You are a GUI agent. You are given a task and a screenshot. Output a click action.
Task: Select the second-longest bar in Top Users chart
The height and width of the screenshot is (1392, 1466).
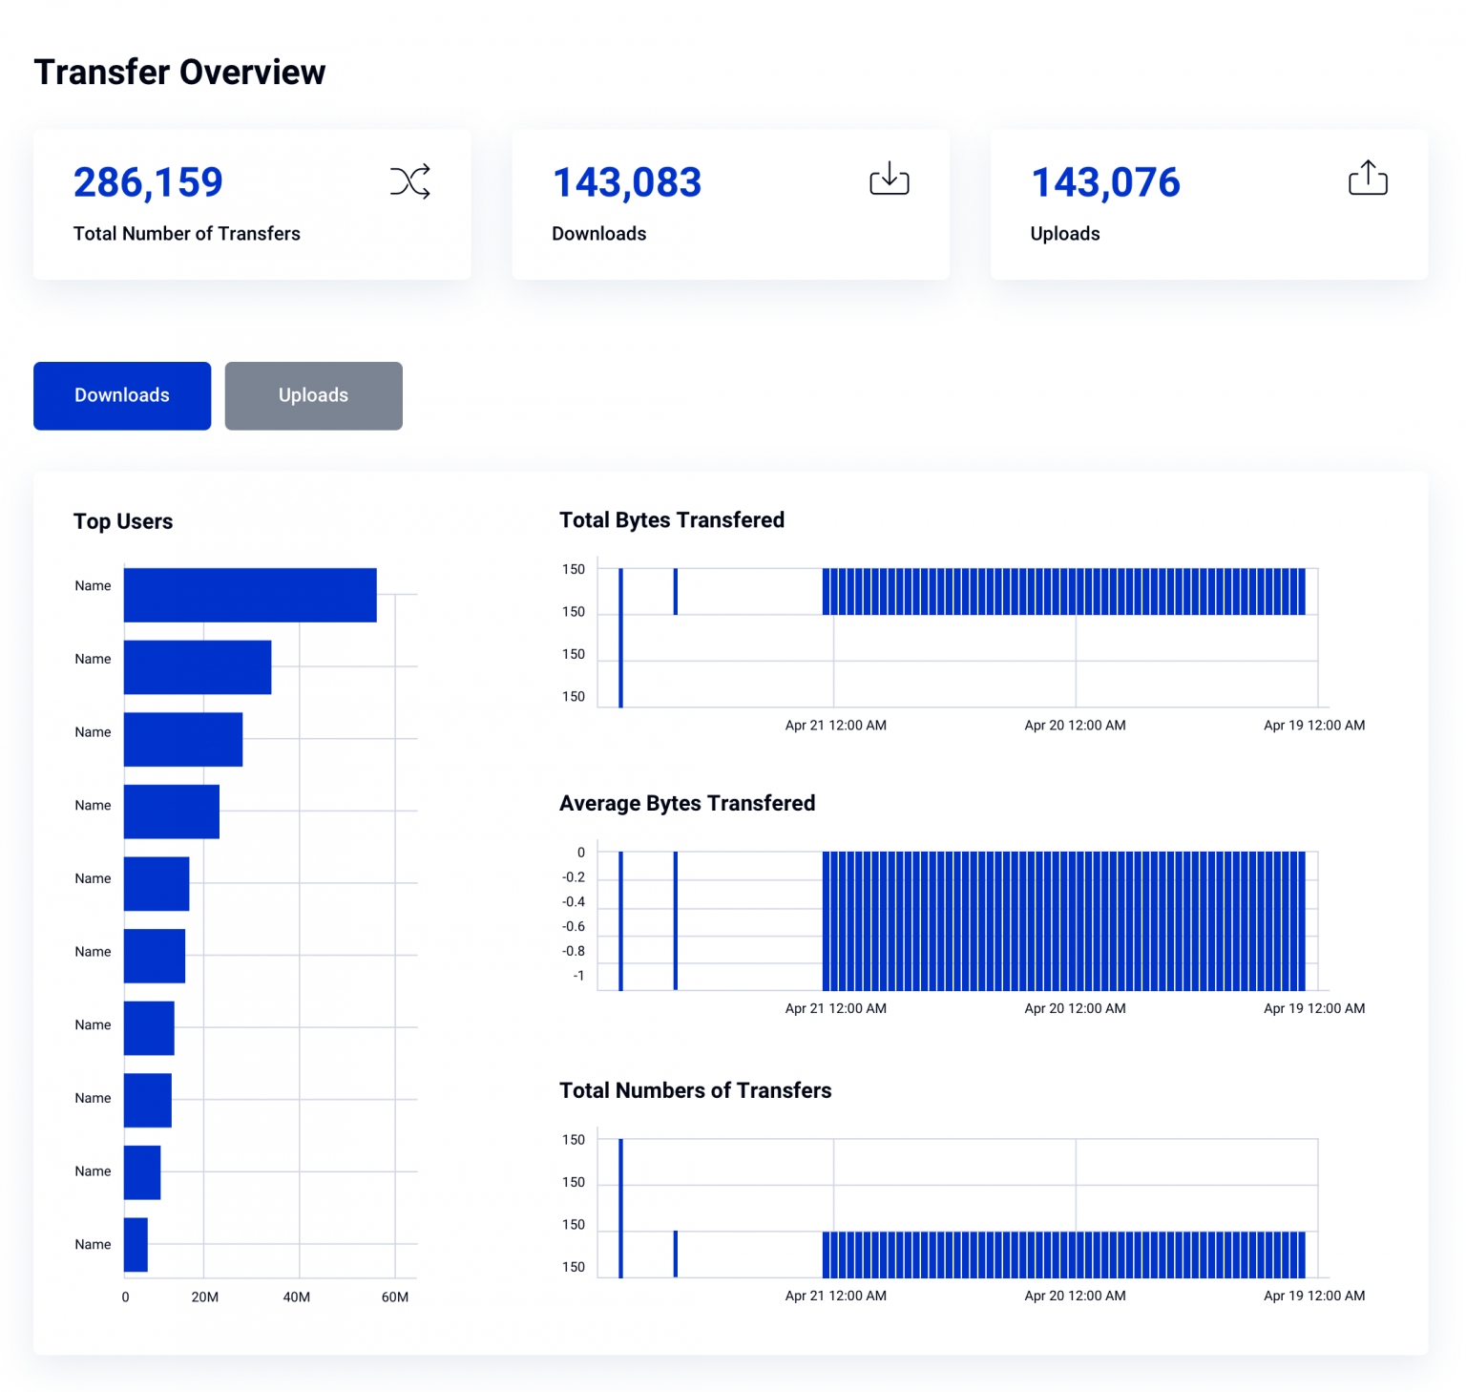click(198, 667)
